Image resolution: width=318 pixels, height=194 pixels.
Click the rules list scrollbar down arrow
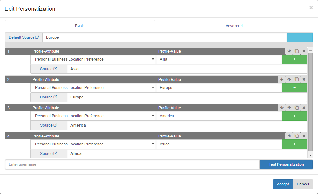tap(311, 156)
